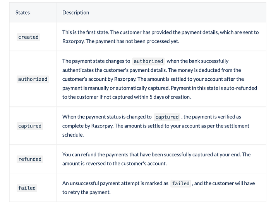Click 'When the payment status is changed to' text
The width and height of the screenshot is (271, 205).
coord(107,117)
